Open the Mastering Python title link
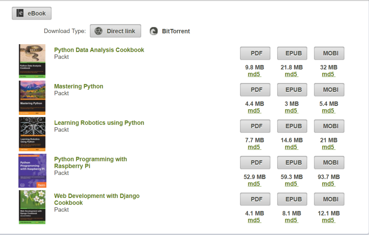 click(79, 86)
